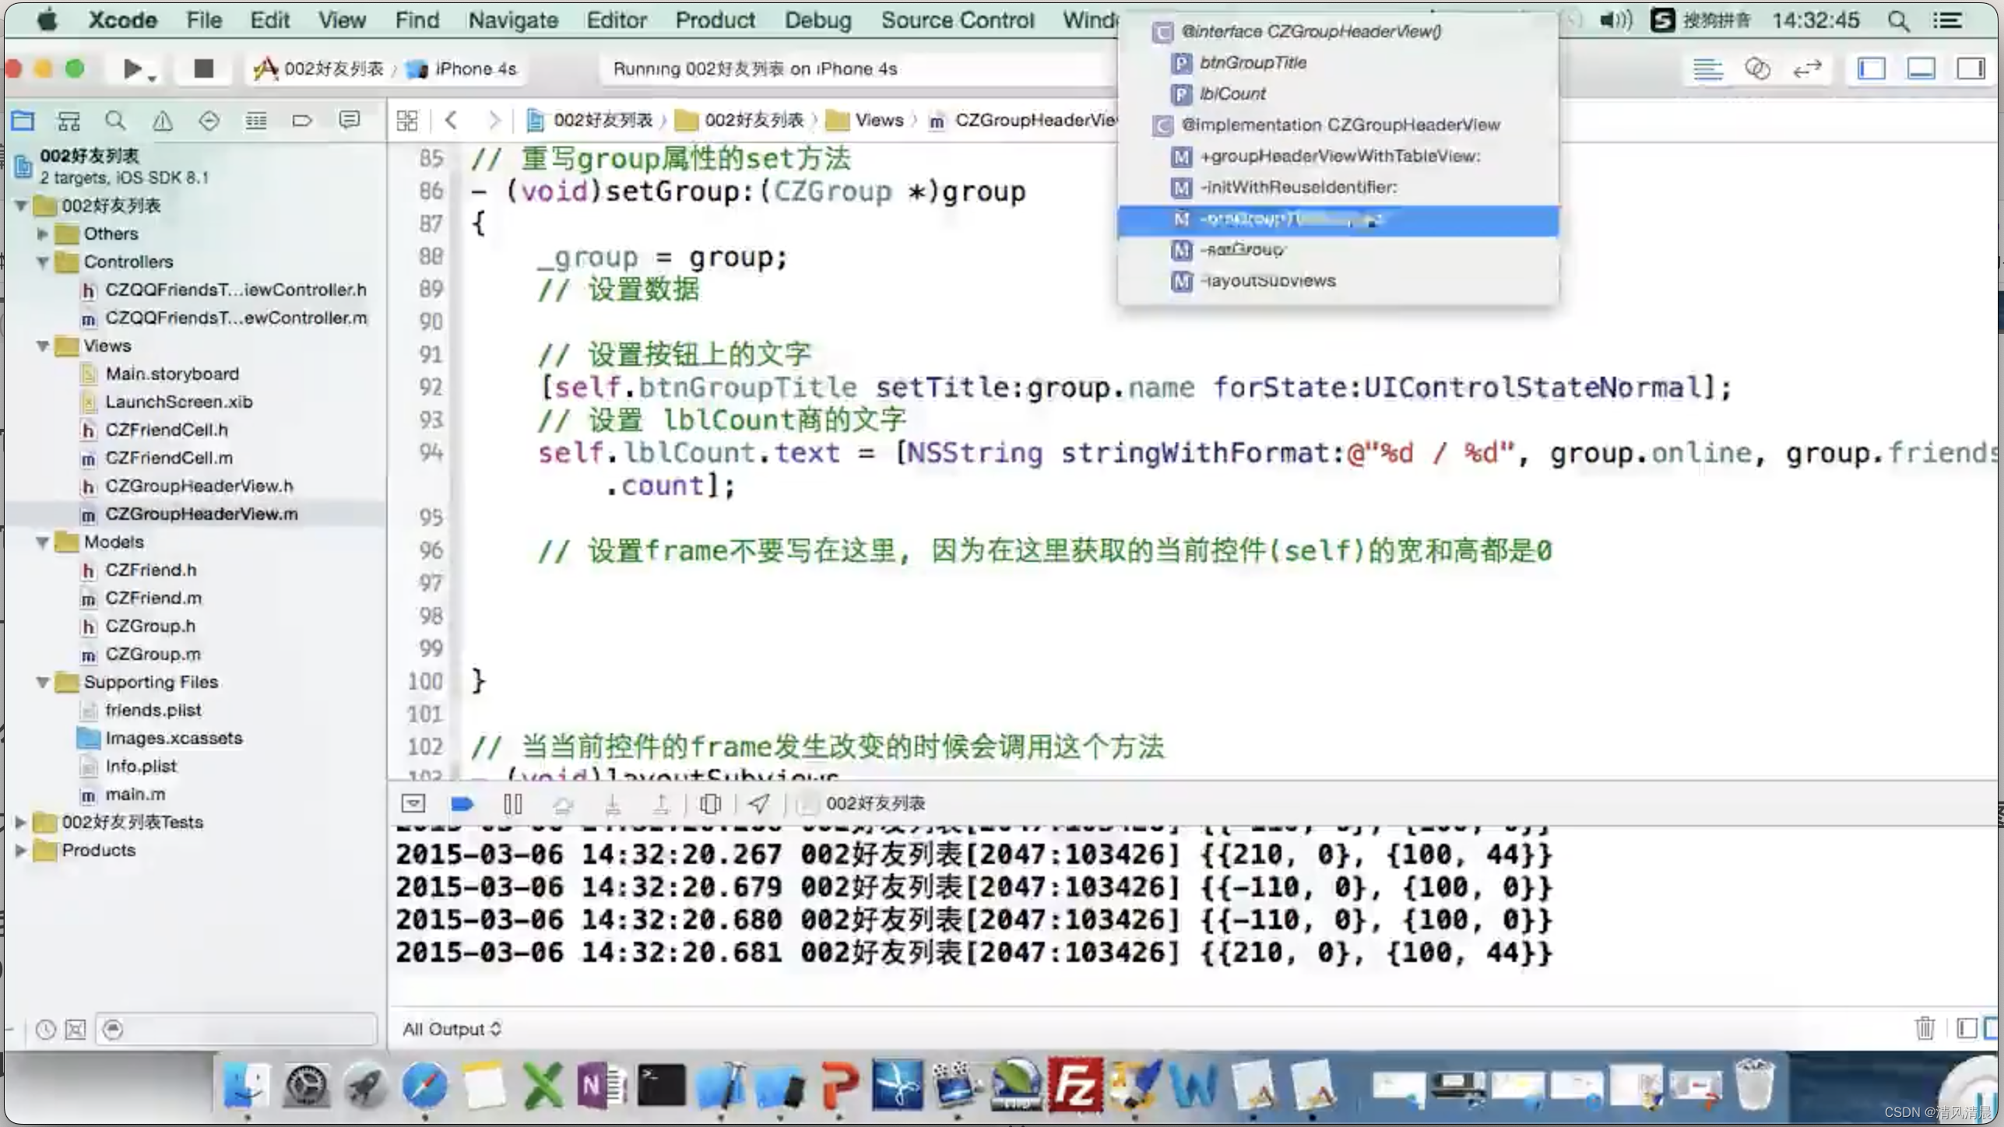This screenshot has width=2004, height=1127.
Task: Hide the debug area via console toggle icon
Action: (x=413, y=803)
